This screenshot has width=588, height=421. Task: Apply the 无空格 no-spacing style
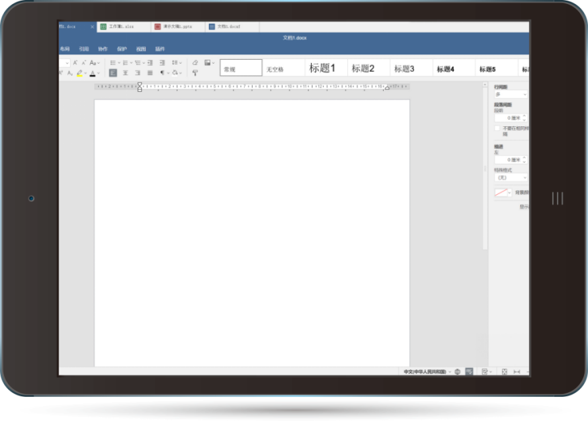(275, 69)
